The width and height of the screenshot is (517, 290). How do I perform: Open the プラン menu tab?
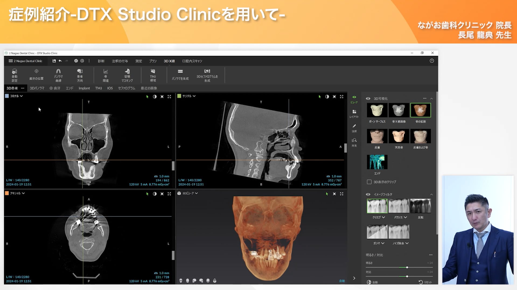click(x=153, y=61)
